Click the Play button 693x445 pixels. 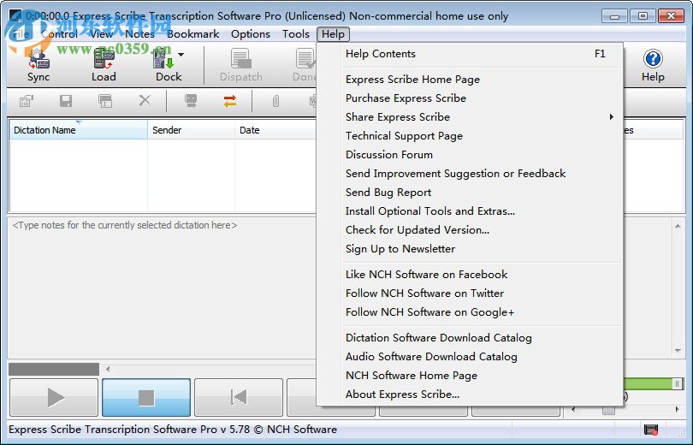(x=54, y=397)
